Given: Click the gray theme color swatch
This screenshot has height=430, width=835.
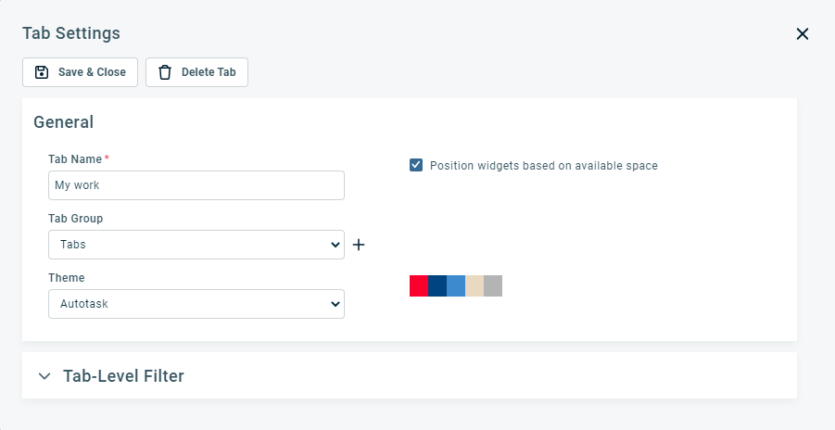Looking at the screenshot, I should (x=493, y=285).
